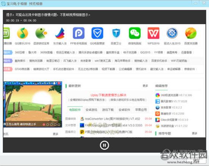The height and width of the screenshot is (166, 209).
Task: Click the 吉吉影音 round blue icon
Action: click(x=158, y=107)
